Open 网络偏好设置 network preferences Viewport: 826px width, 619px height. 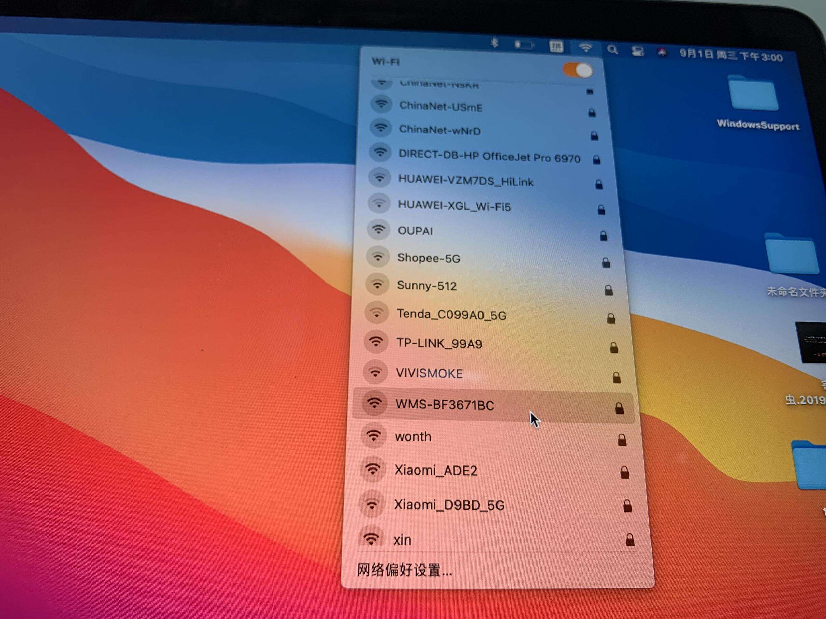pos(404,571)
